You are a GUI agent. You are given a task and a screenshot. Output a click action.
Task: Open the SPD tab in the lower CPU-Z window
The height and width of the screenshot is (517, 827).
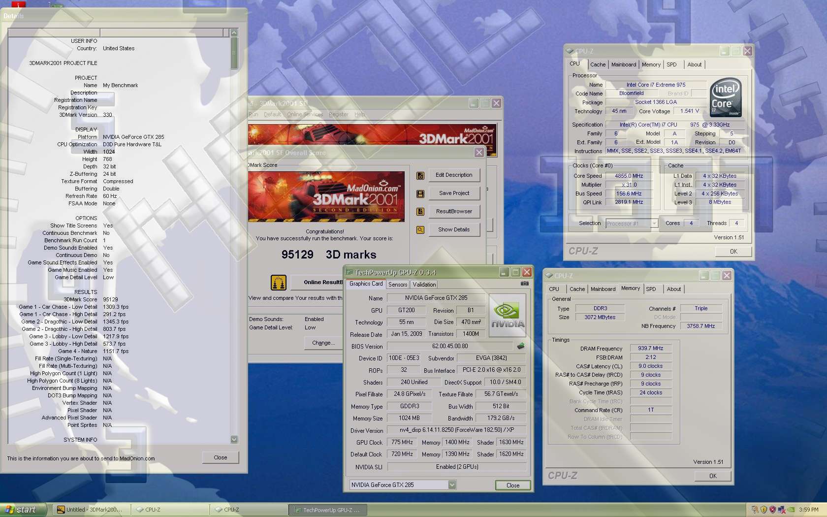(651, 289)
